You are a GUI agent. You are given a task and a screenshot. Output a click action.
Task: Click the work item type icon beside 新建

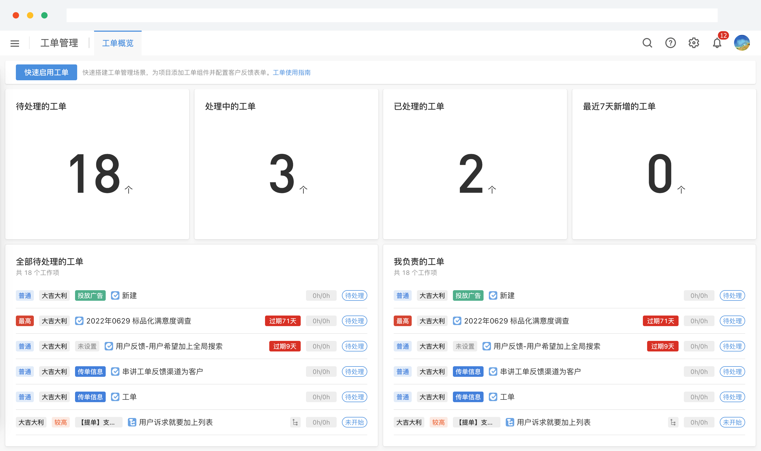pos(115,295)
